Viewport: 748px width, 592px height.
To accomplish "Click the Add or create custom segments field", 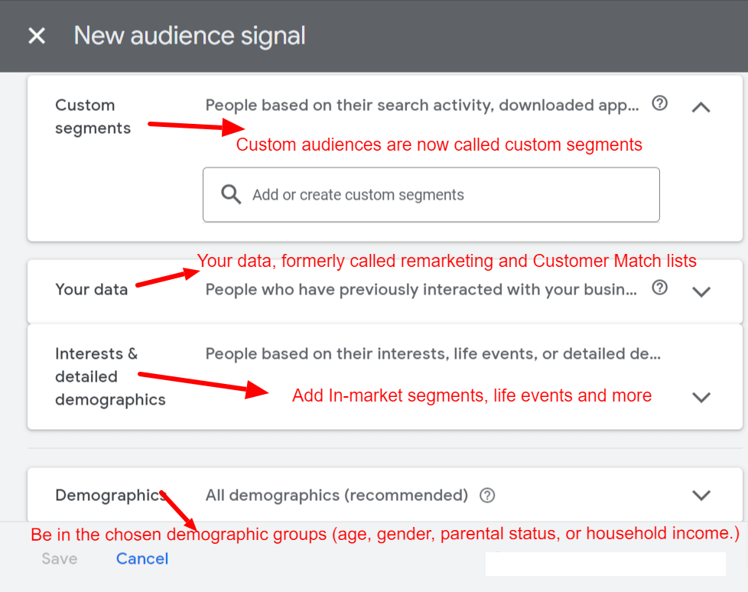I will (431, 194).
